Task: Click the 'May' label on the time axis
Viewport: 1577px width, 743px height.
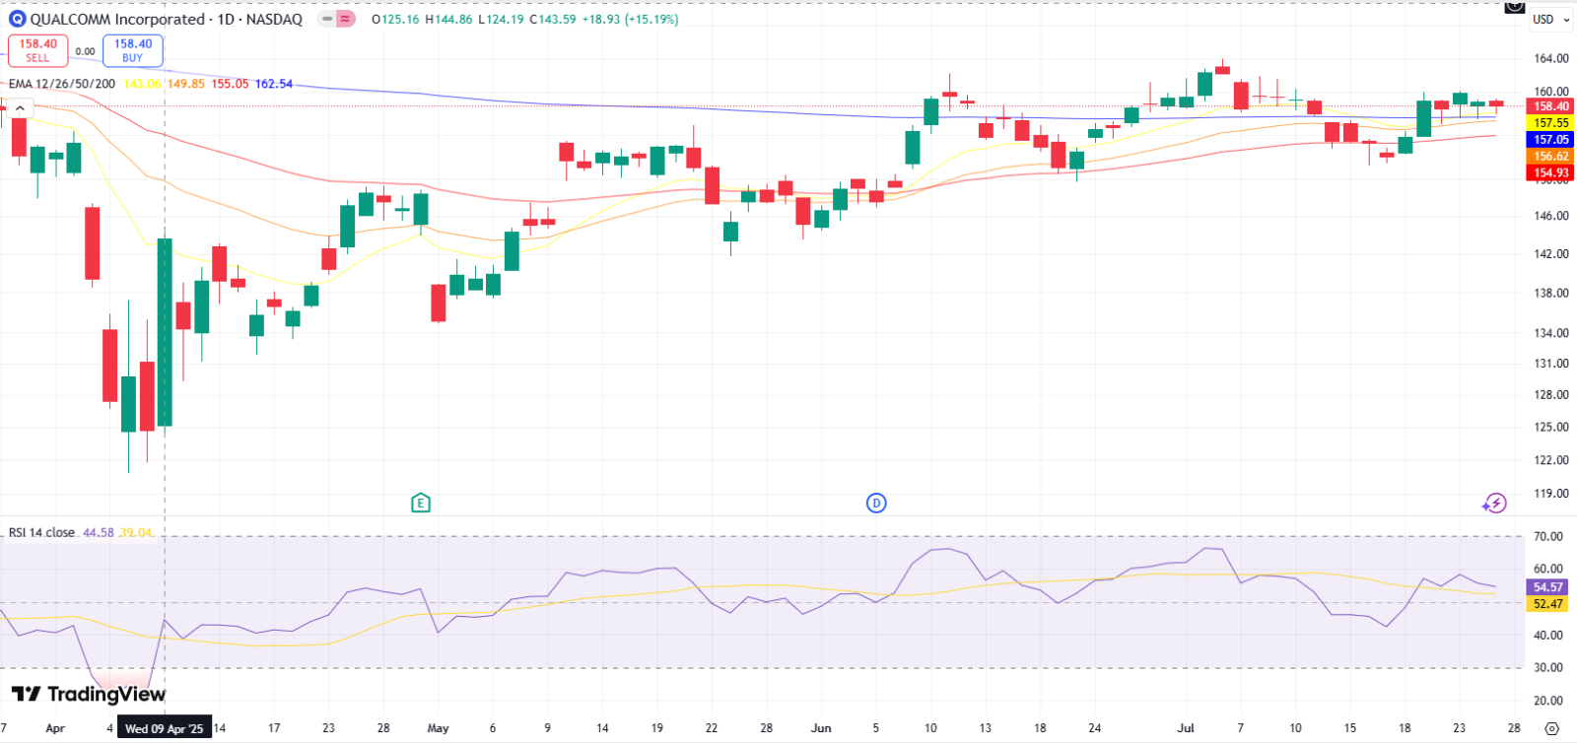Action: pyautogui.click(x=438, y=729)
